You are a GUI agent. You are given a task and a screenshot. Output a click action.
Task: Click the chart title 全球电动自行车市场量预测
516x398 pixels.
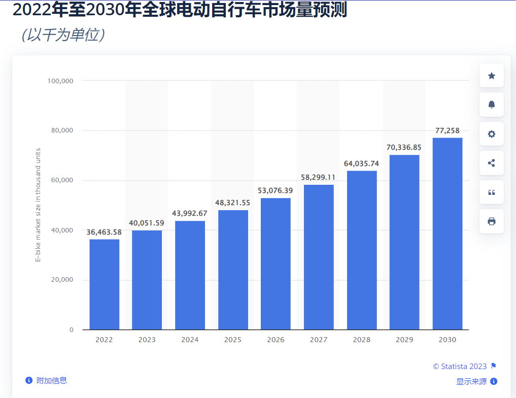click(x=245, y=9)
